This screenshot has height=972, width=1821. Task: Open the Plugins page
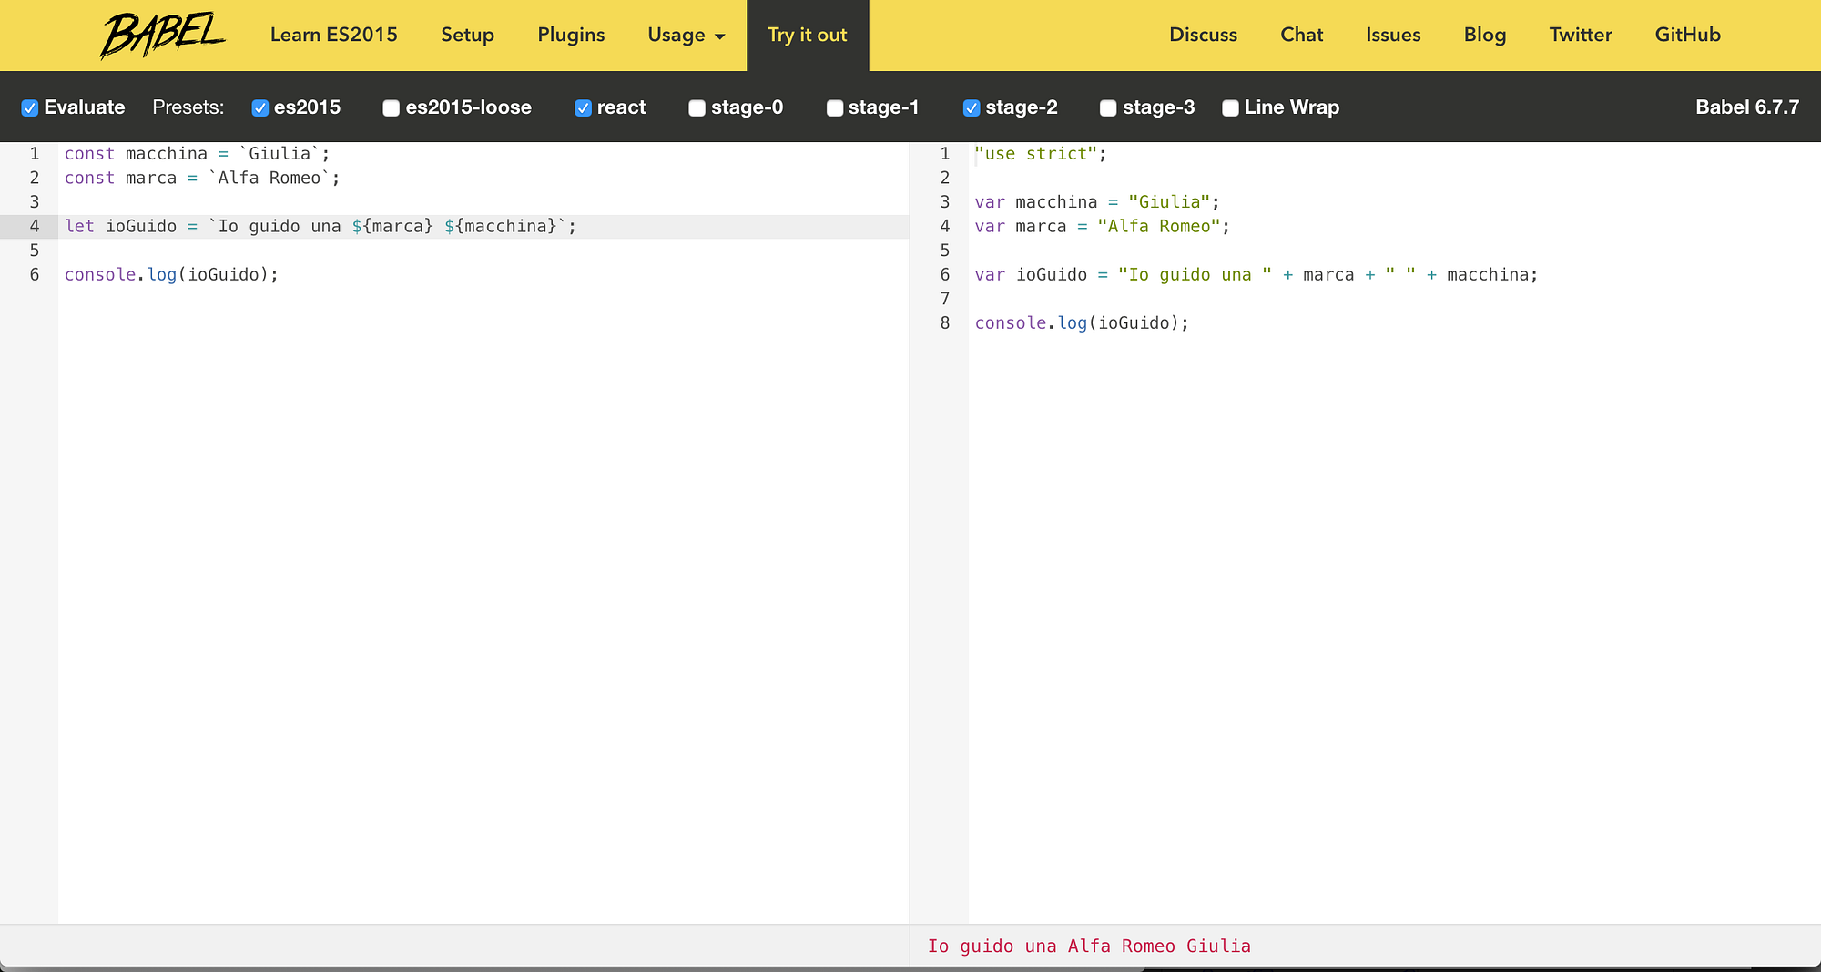click(571, 35)
